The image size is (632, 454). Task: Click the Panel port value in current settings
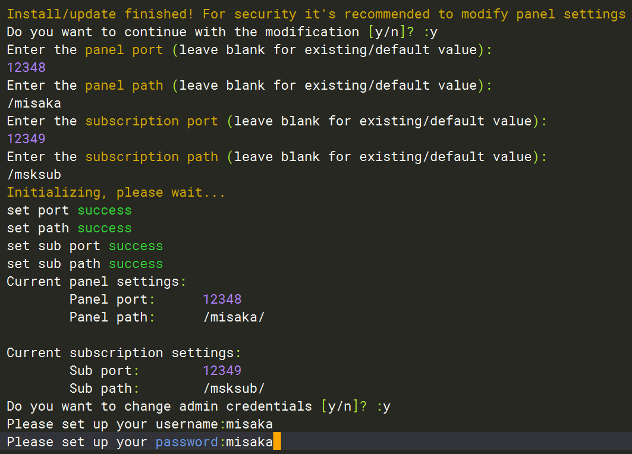[222, 299]
